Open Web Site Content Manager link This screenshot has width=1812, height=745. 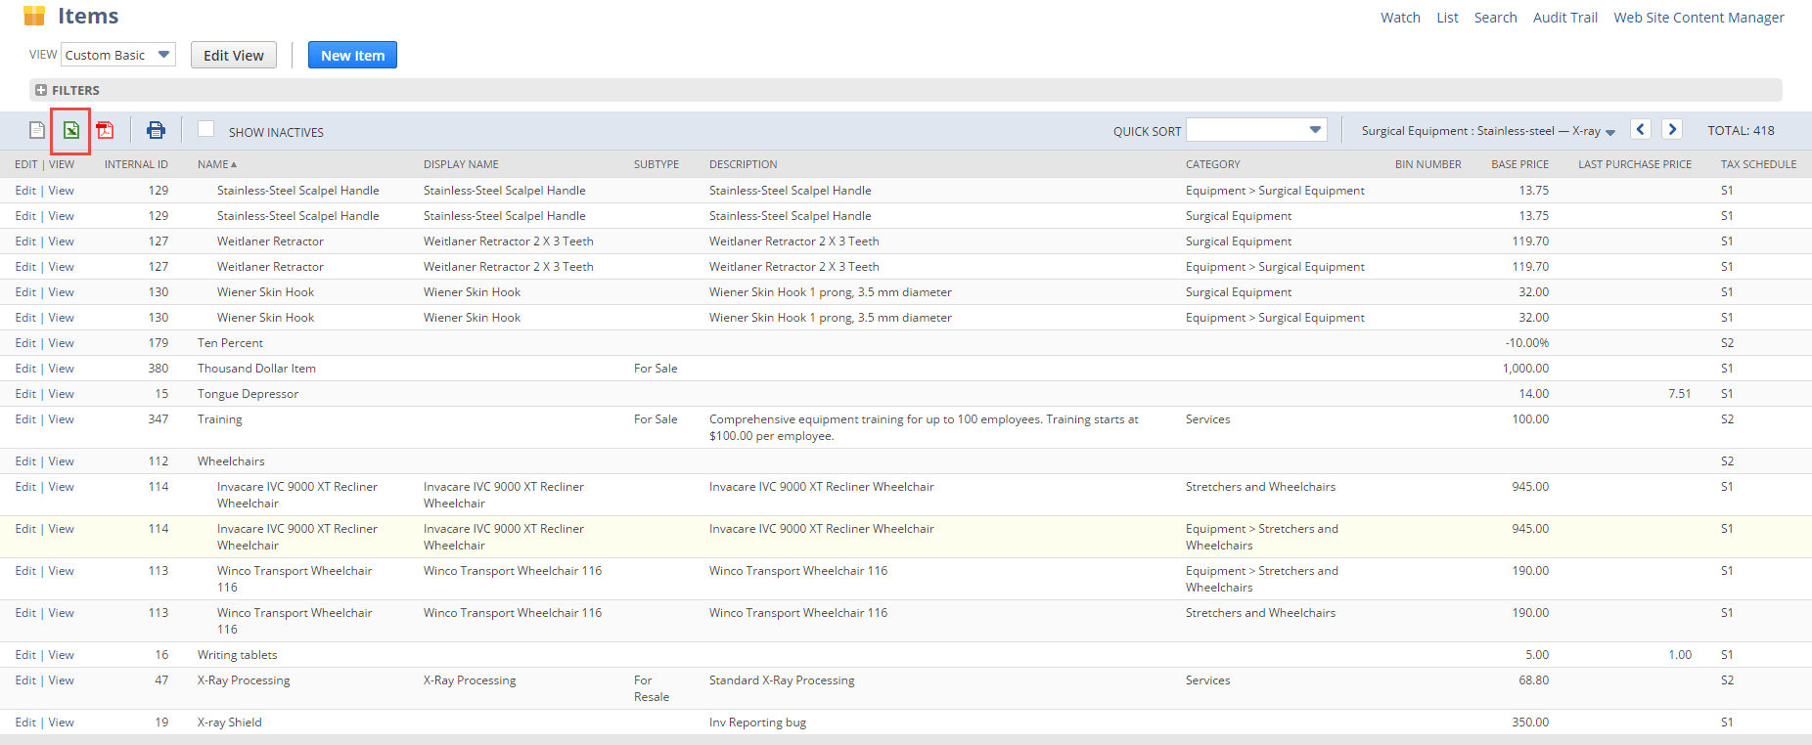click(1699, 18)
